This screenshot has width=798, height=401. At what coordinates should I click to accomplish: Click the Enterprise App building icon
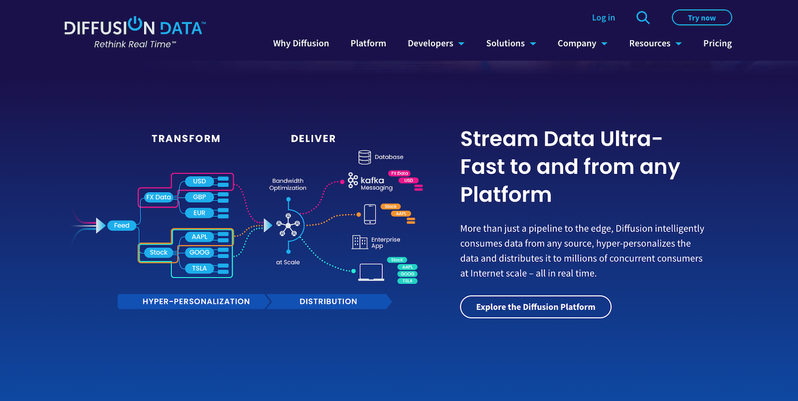tap(360, 242)
